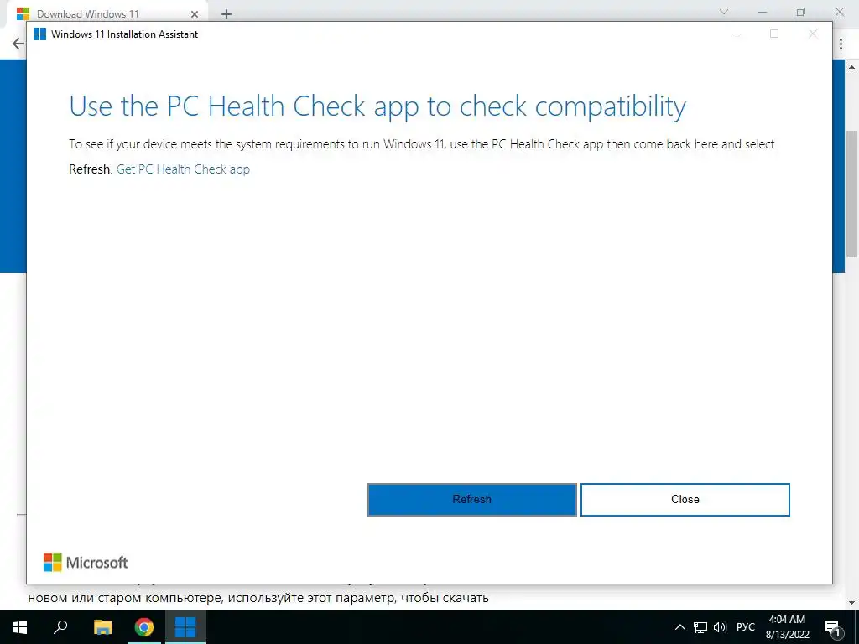Click the Refresh button

click(x=471, y=500)
